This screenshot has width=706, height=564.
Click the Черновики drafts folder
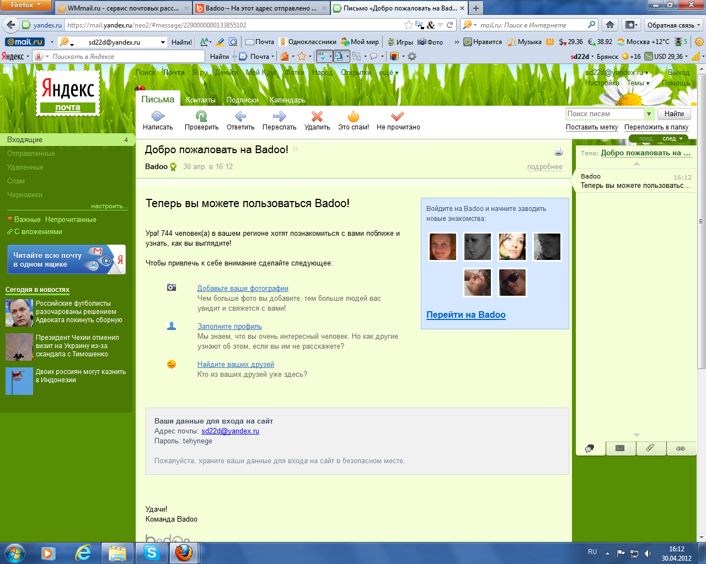point(25,195)
